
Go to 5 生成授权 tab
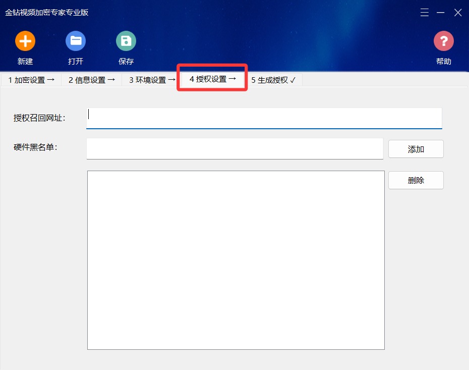point(273,80)
